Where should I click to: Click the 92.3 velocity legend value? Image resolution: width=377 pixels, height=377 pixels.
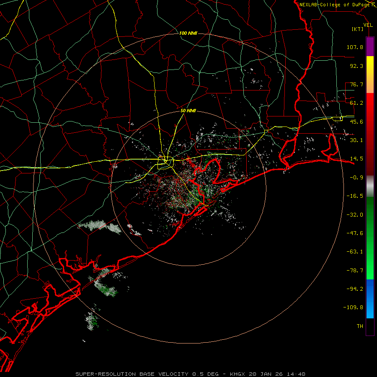[x=356, y=66]
